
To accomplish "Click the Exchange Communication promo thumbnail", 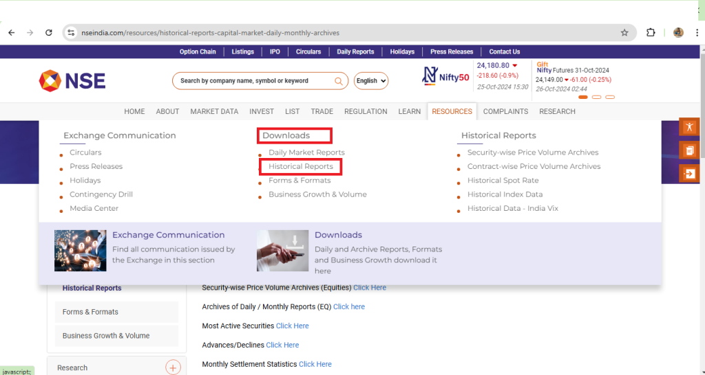I will [x=81, y=251].
